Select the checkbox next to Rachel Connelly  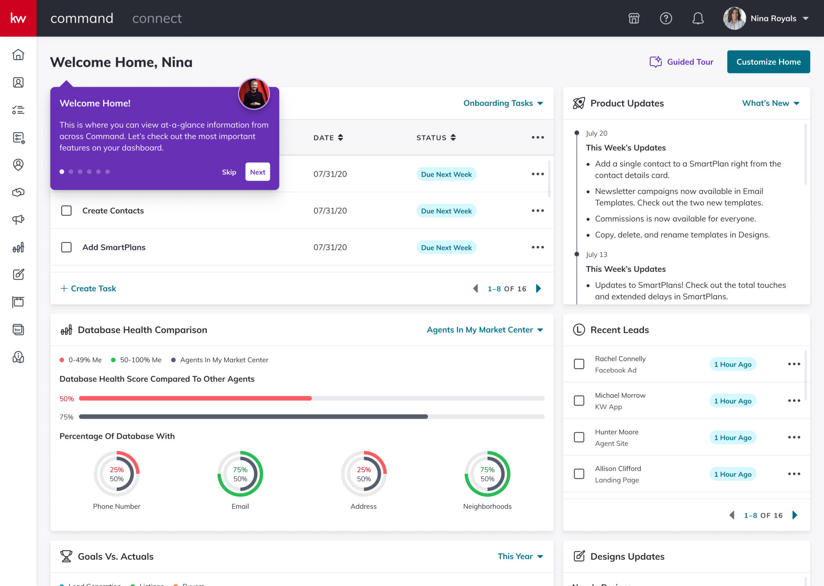[x=579, y=364]
